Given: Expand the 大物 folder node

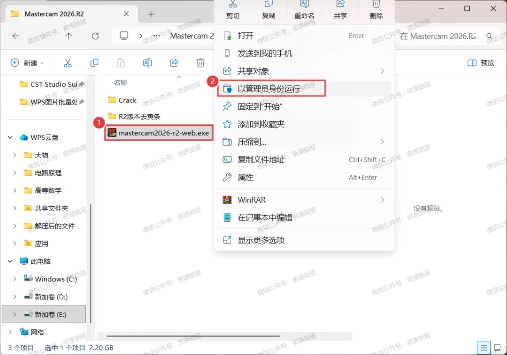Looking at the screenshot, I should (15, 155).
